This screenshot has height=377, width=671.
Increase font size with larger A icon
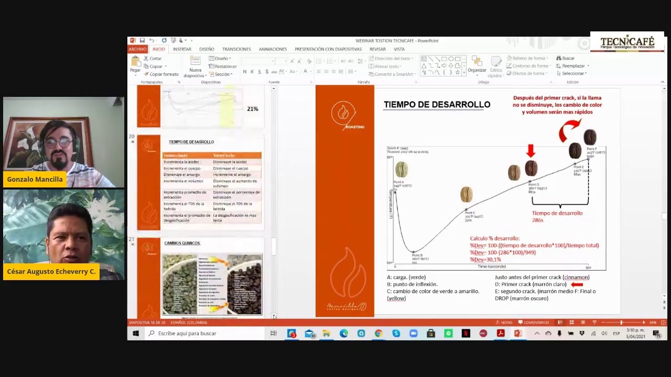point(292,61)
